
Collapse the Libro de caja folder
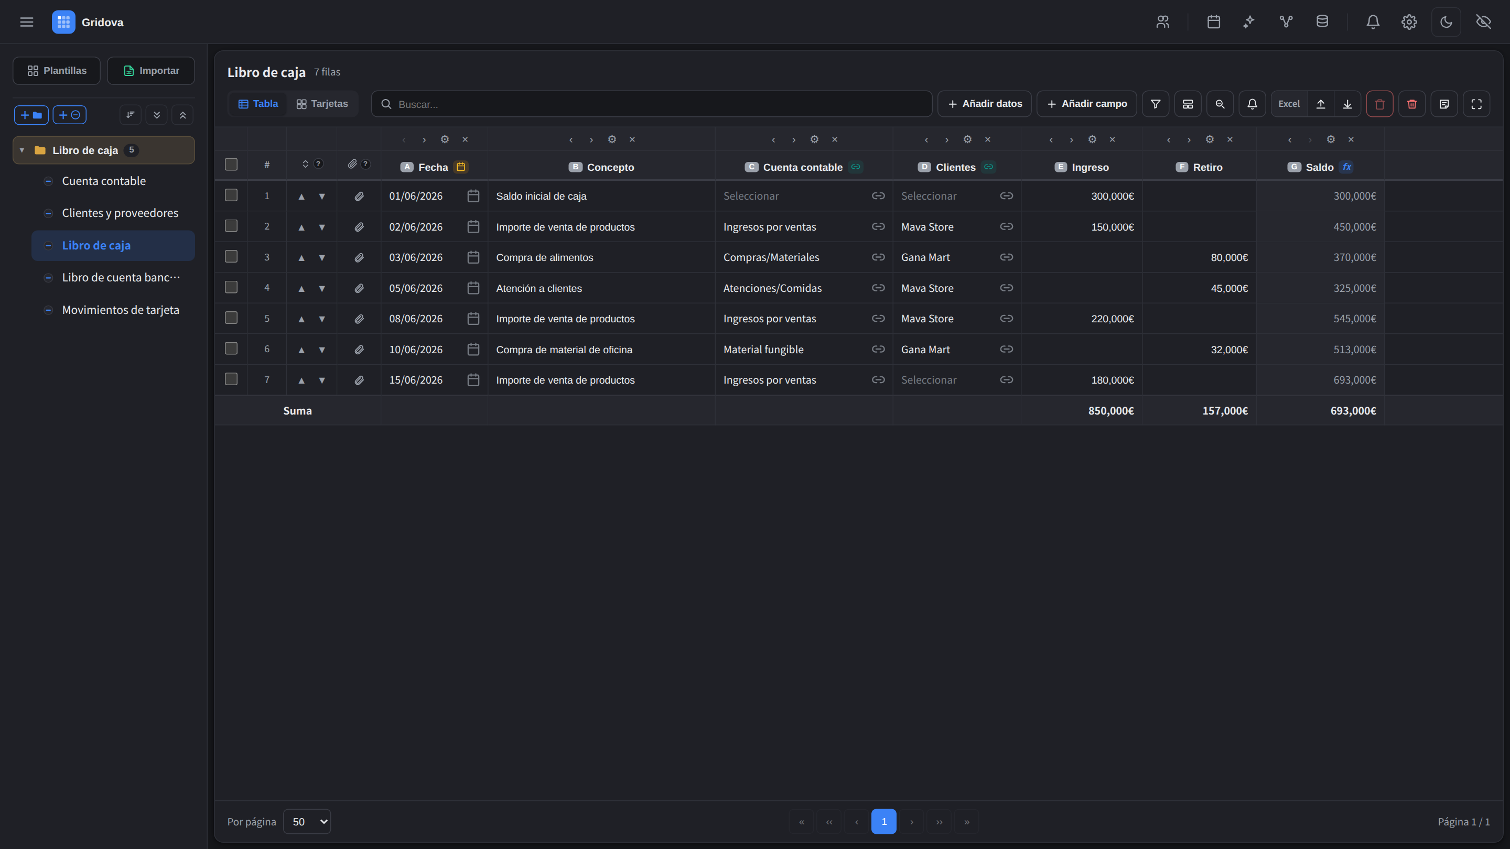pyautogui.click(x=22, y=150)
